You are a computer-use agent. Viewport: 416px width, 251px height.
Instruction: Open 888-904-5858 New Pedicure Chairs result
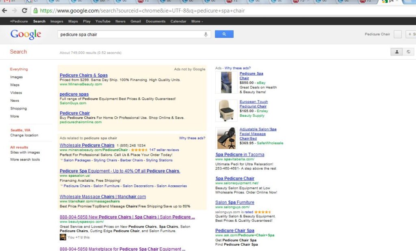(127, 217)
